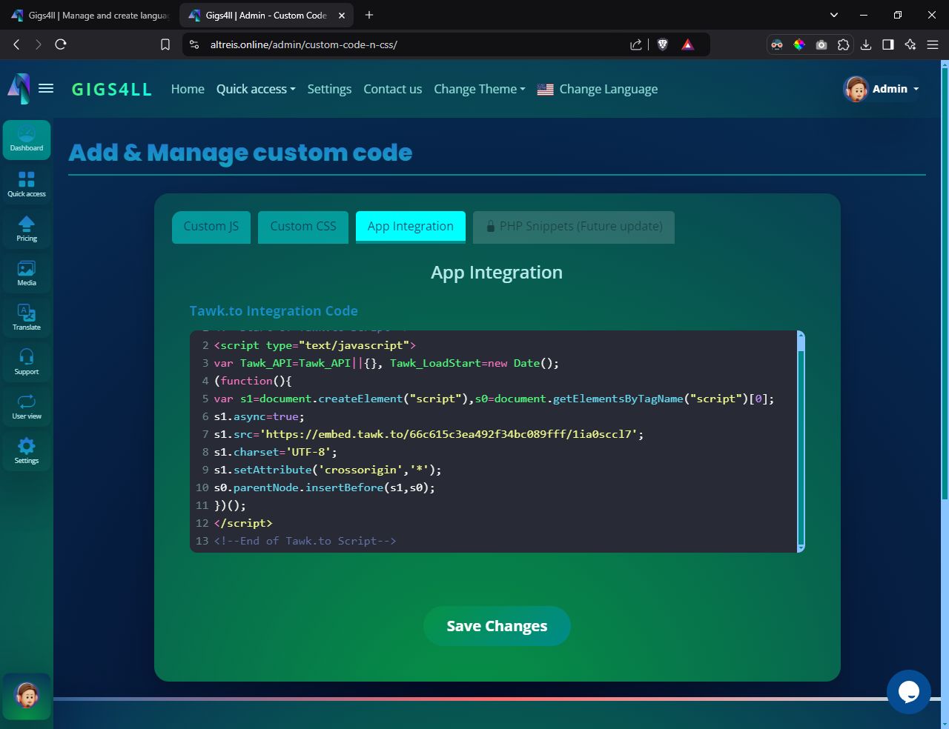Switch to the Custom JS tab
Image resolution: width=949 pixels, height=729 pixels.
[x=211, y=227]
